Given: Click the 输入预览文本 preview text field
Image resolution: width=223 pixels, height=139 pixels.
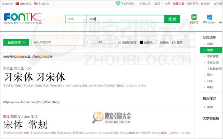Looking at the screenshot, I should pyautogui.click(x=57, y=43).
